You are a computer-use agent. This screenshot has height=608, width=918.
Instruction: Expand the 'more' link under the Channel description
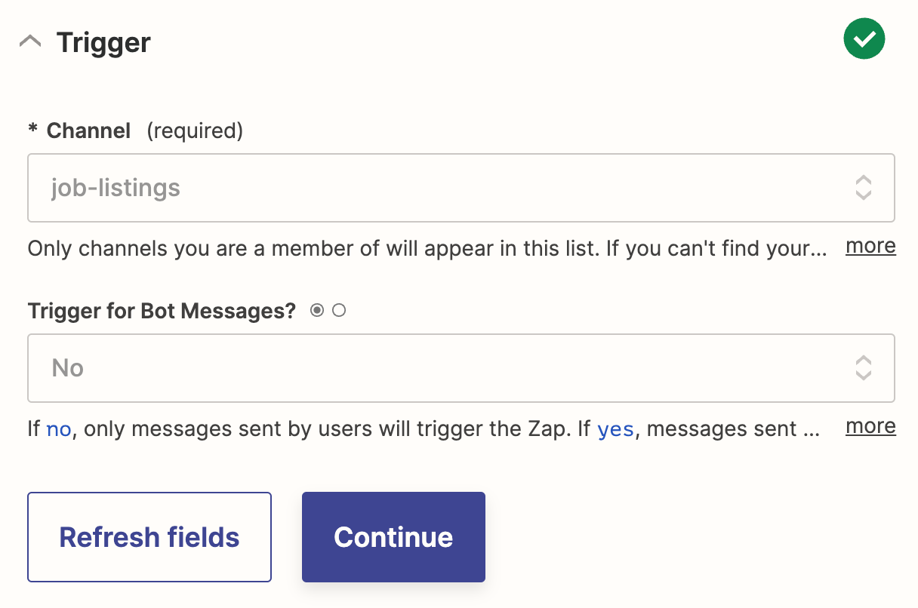coord(870,246)
